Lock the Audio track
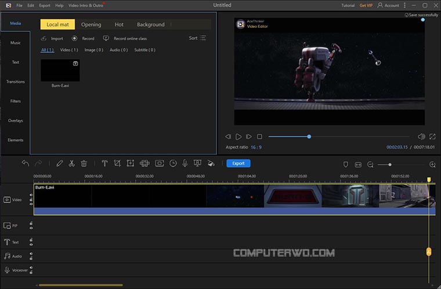The height and width of the screenshot is (289, 441). (x=31, y=258)
